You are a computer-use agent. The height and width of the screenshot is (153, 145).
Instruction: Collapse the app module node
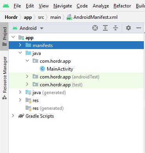pyautogui.click(x=13, y=37)
